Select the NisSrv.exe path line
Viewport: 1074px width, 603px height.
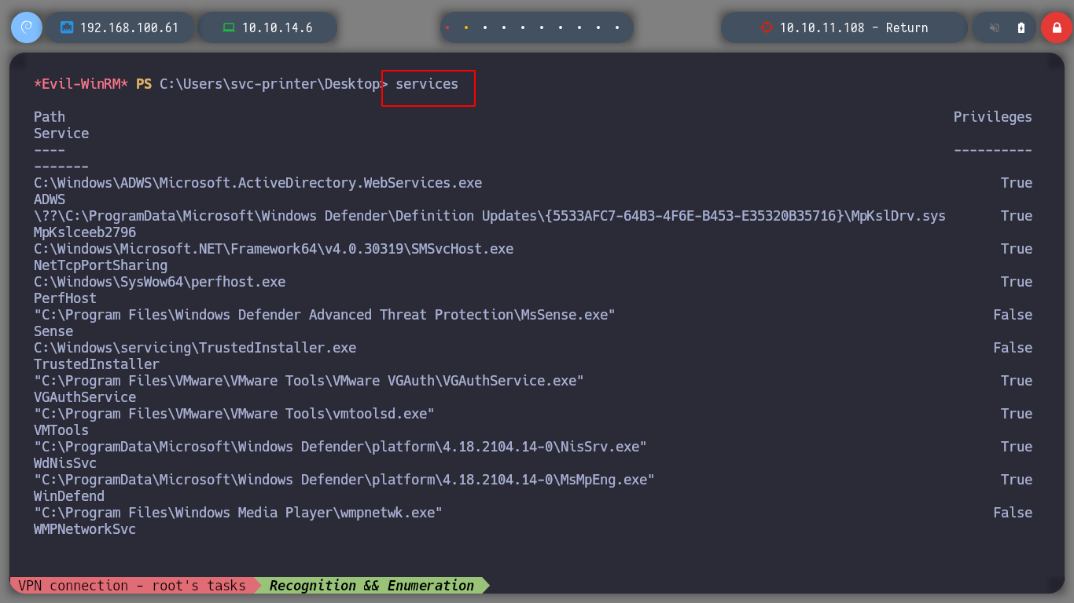pyautogui.click(x=340, y=447)
